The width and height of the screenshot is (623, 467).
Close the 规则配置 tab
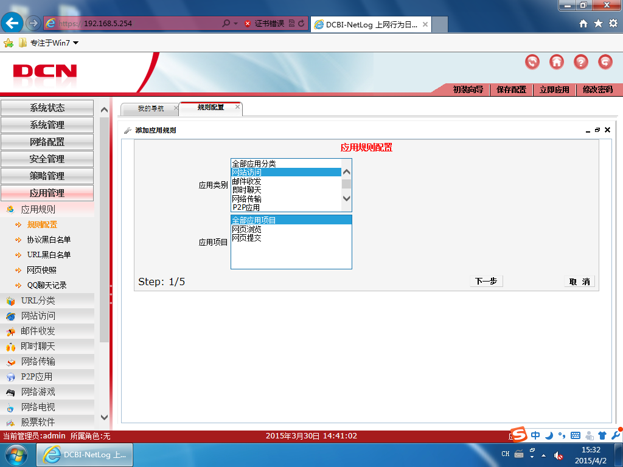click(x=238, y=106)
